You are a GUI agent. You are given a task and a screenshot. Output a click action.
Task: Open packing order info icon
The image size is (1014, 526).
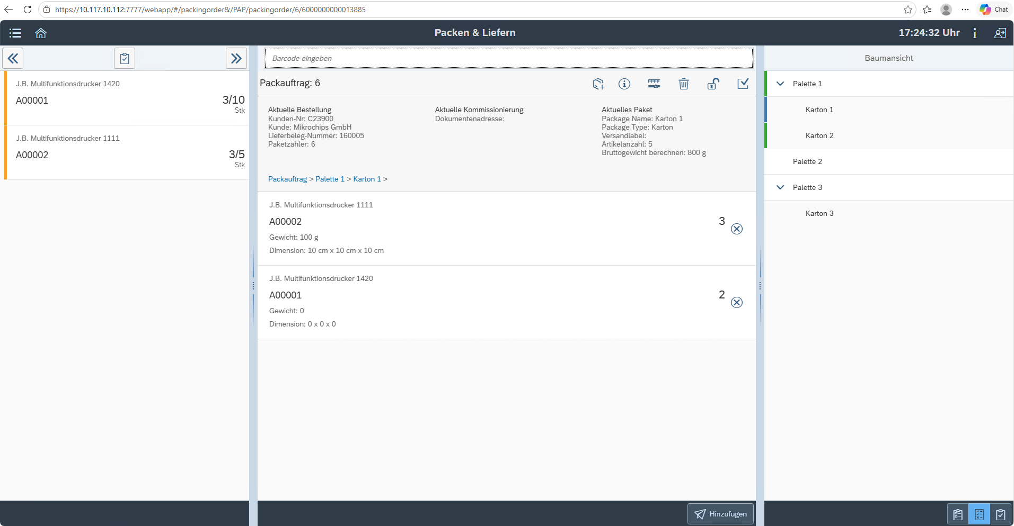[624, 84]
